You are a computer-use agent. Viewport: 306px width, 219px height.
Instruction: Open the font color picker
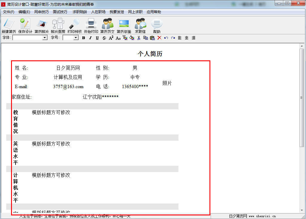[125, 38]
